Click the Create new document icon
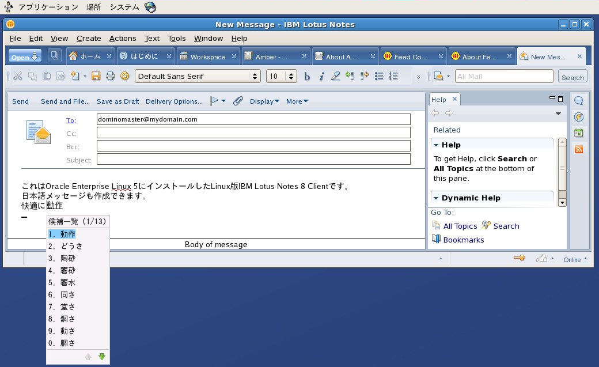This screenshot has height=367, width=599. click(x=75, y=76)
